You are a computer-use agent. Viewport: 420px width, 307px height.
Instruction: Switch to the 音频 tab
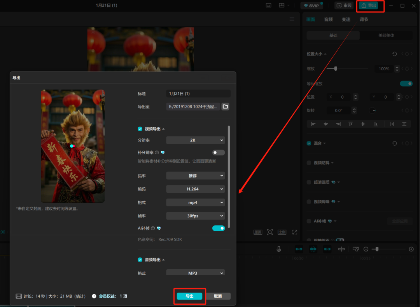click(328, 19)
